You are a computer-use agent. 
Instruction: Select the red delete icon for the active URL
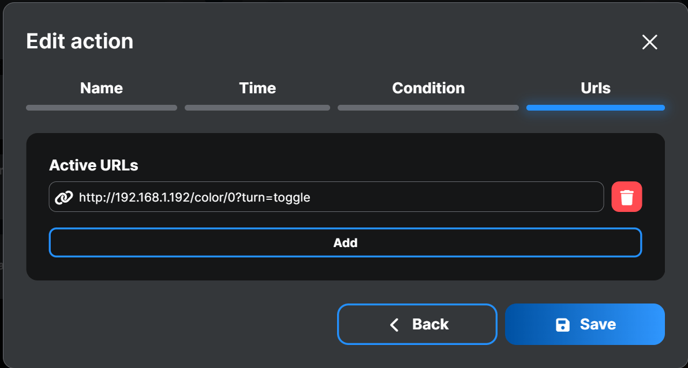[x=627, y=196]
